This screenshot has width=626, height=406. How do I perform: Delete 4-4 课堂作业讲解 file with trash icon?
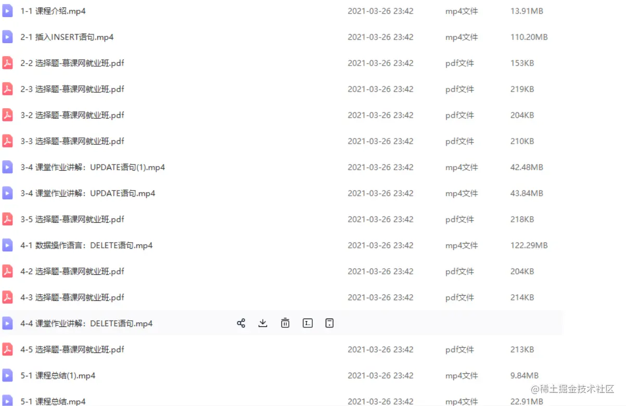(285, 323)
